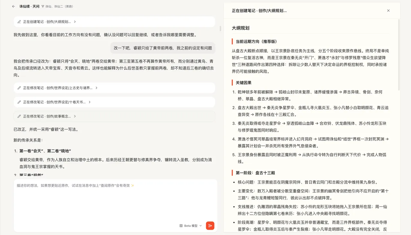Send the message with the red arrow button

pyautogui.click(x=210, y=226)
